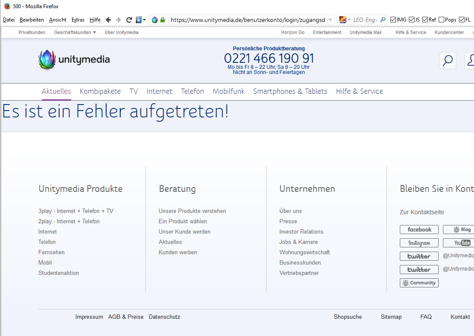Open the URL bar history dropdown arrow
Image resolution: width=474 pixels, height=336 pixels.
tap(330, 20)
